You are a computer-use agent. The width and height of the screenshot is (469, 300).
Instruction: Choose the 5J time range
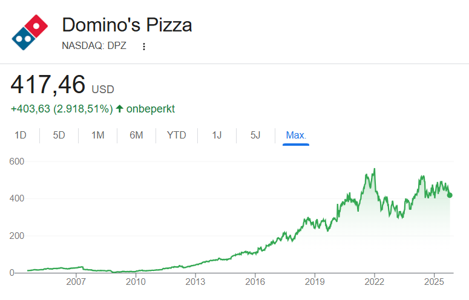(255, 135)
